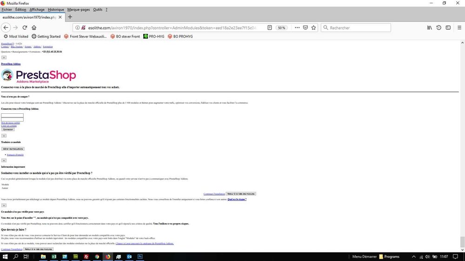The image size is (465, 261).
Task: Toggle the sidebar icon
Action: coord(448,27)
